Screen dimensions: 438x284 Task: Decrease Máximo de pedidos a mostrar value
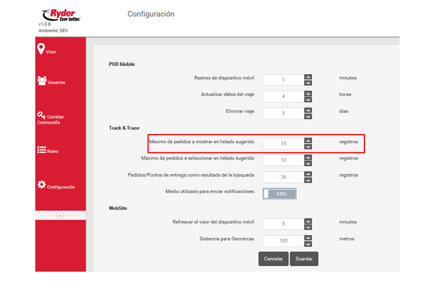tap(308, 146)
